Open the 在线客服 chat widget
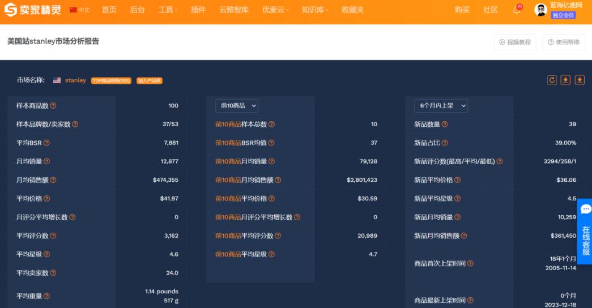Viewport: 592px width, 308px height. click(x=586, y=231)
